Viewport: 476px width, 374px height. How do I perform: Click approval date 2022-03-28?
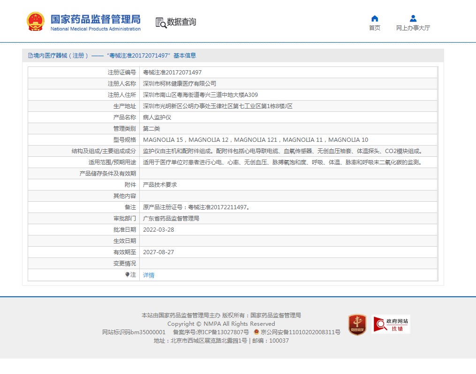tap(159, 230)
